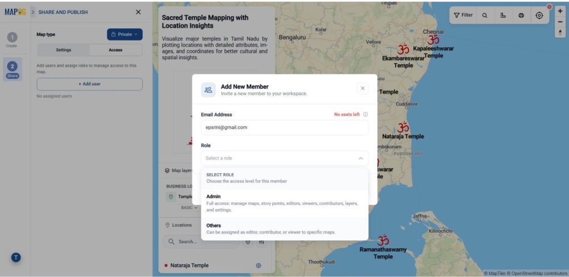This screenshot has height=277, width=569.
Task: Zoom out with the minus button
Action: pyautogui.click(x=560, y=22)
